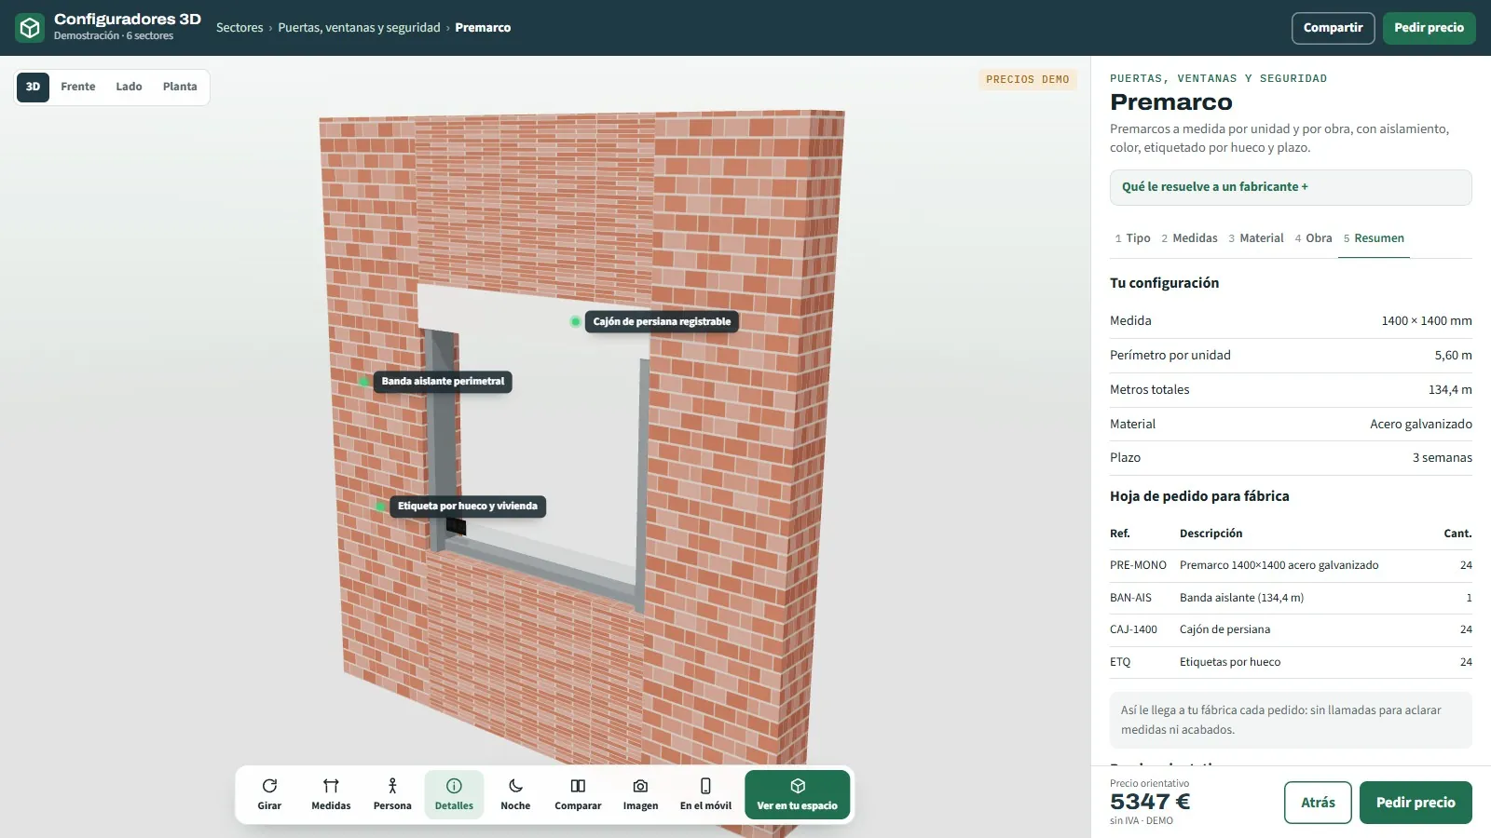1491x838 pixels.
Task: Switch to Frente view
Action: click(78, 87)
